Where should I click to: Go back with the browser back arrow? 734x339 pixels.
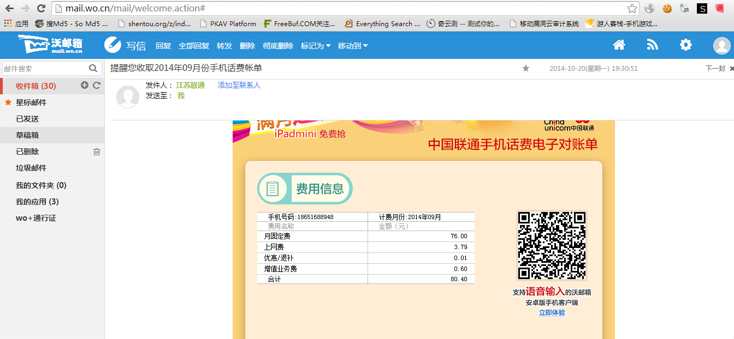coord(9,8)
